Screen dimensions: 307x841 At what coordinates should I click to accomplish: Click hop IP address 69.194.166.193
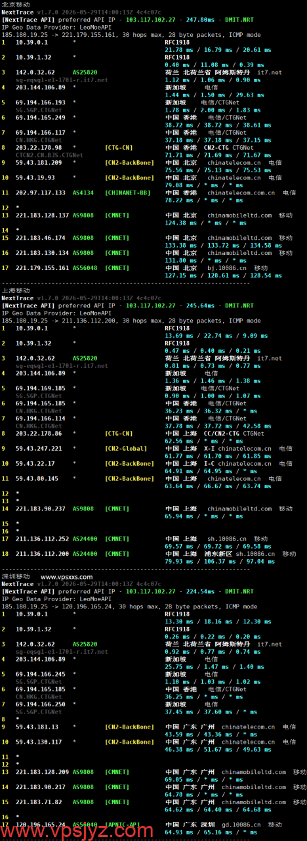tap(41, 102)
